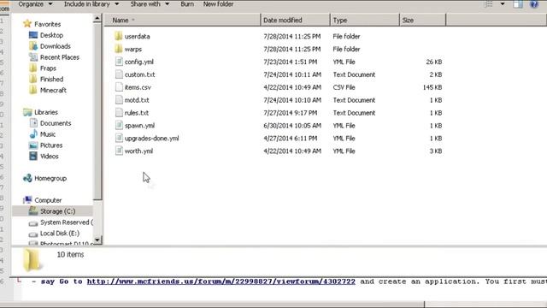Click the Documents library icon
Image resolution: width=547 pixels, height=308 pixels.
(x=33, y=123)
